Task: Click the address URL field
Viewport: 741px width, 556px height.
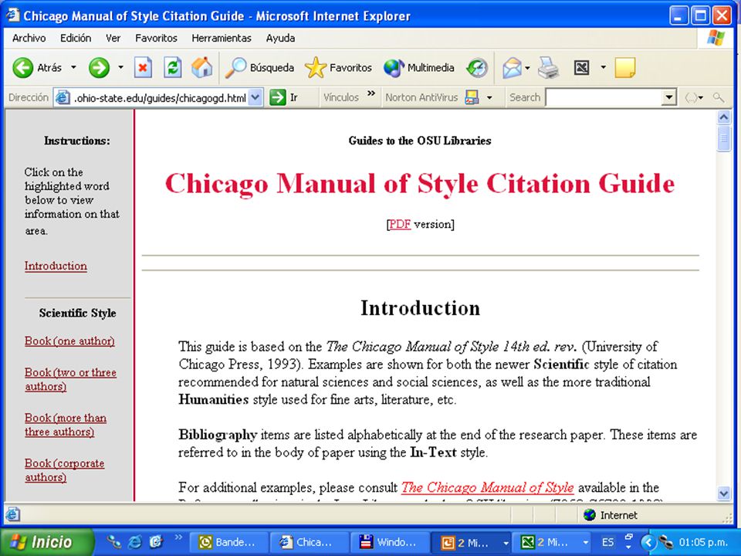Action: tap(159, 98)
